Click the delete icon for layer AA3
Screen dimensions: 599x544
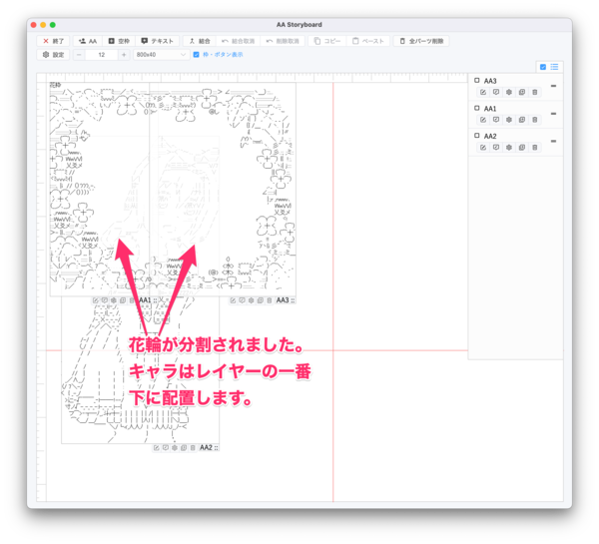coord(535,92)
